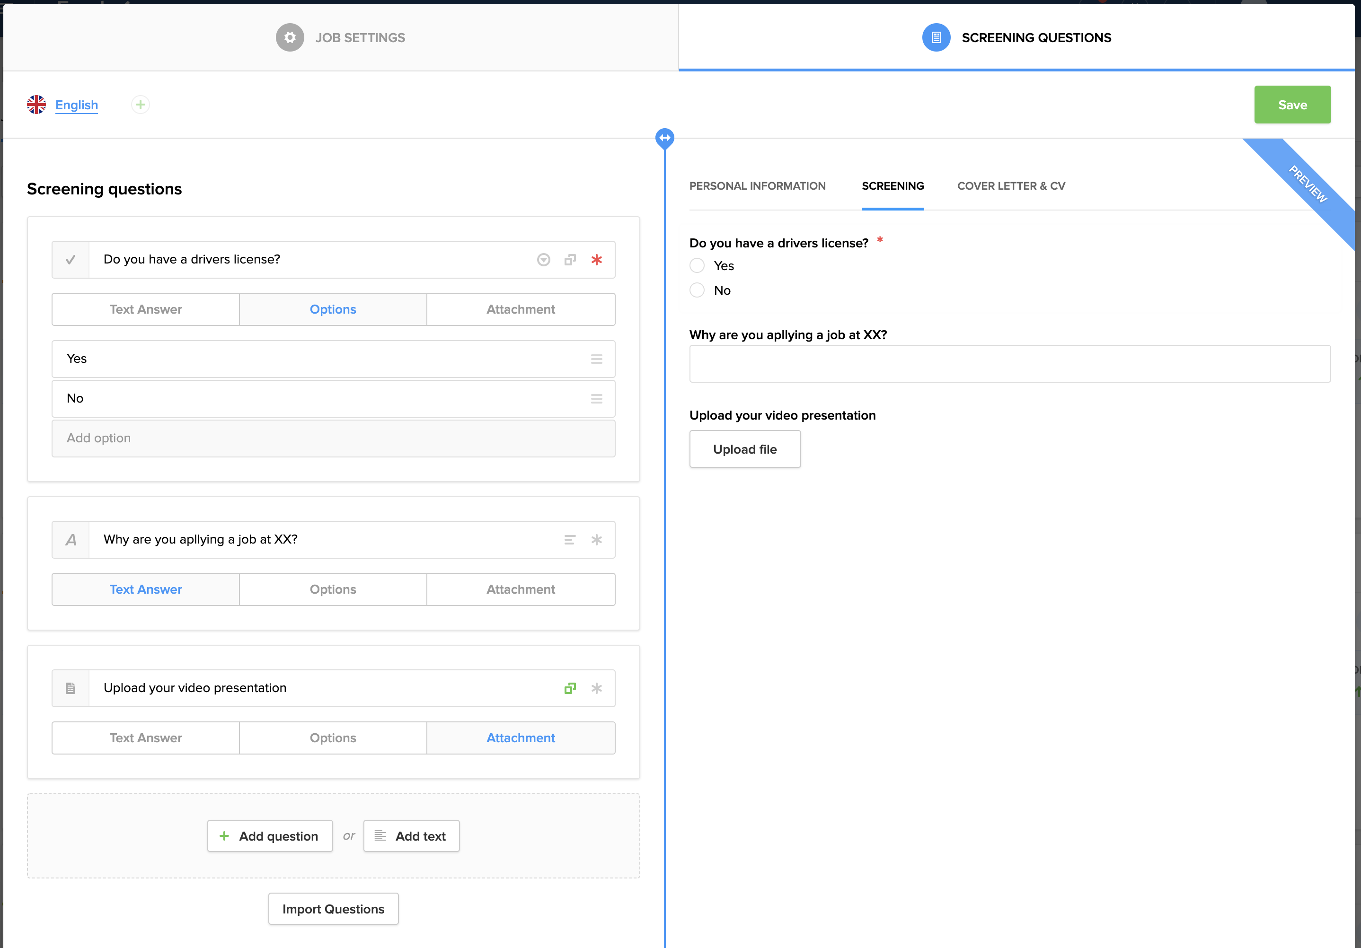
Task: Click the add language plus icon
Action: [x=141, y=105]
